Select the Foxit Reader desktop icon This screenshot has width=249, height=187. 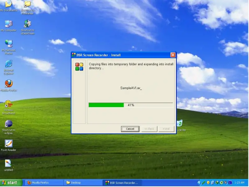coord(9,146)
